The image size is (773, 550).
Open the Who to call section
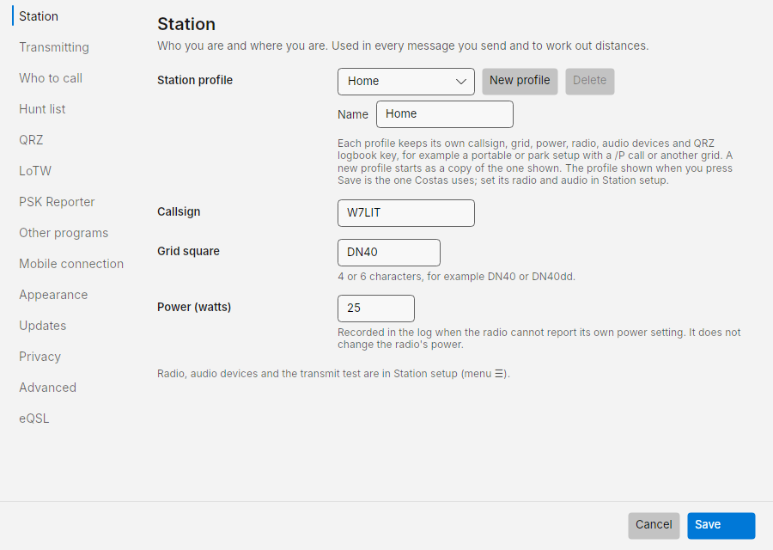(x=51, y=78)
